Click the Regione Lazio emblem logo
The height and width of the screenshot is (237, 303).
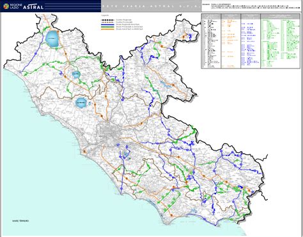6,6
